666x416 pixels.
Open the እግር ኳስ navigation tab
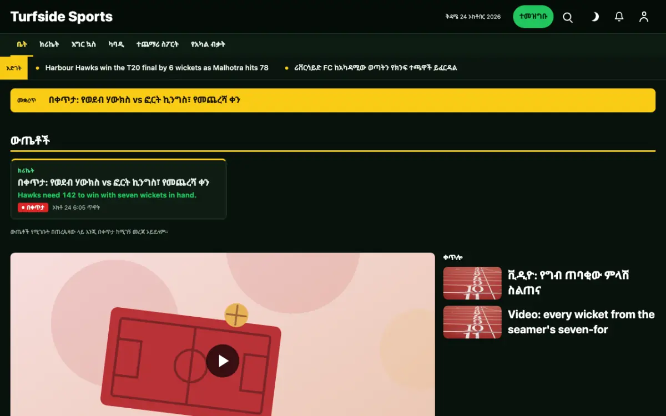(x=84, y=44)
